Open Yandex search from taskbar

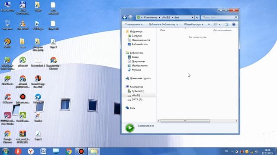pos(18,151)
